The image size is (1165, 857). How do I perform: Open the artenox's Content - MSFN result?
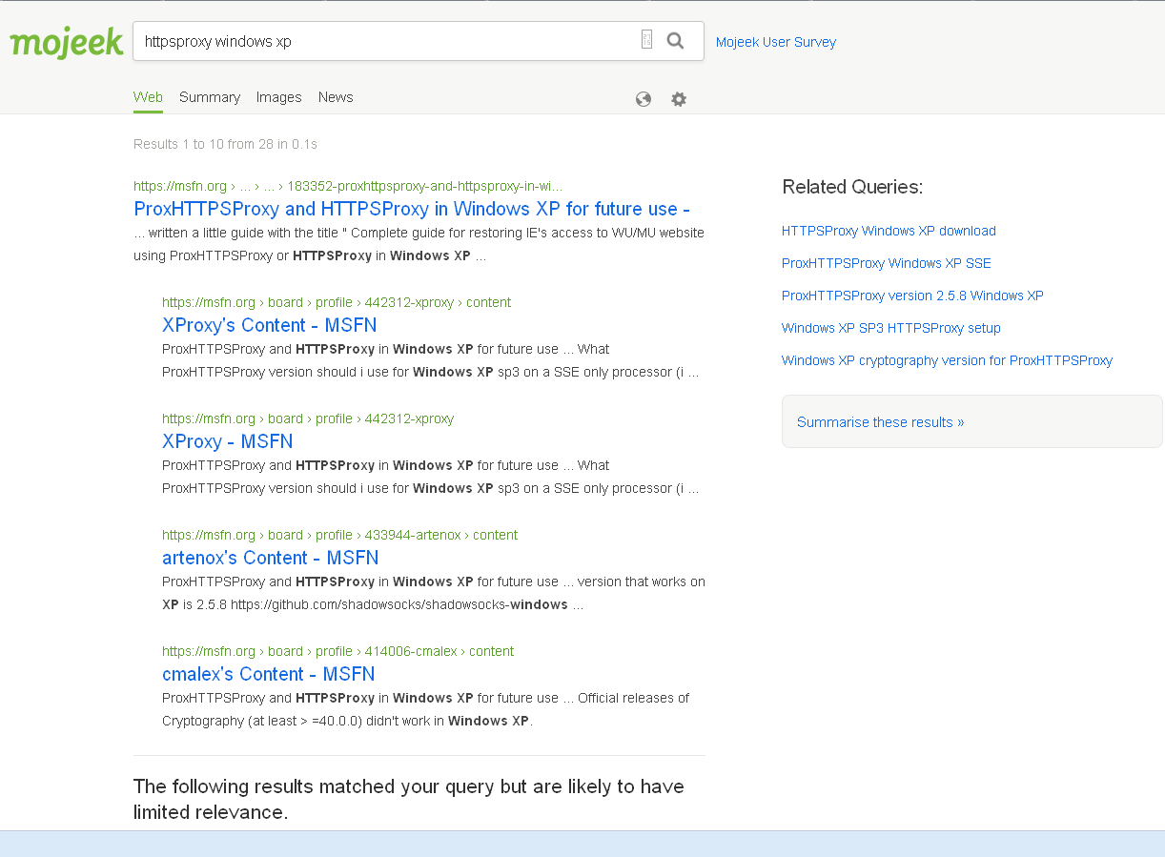[x=271, y=558]
